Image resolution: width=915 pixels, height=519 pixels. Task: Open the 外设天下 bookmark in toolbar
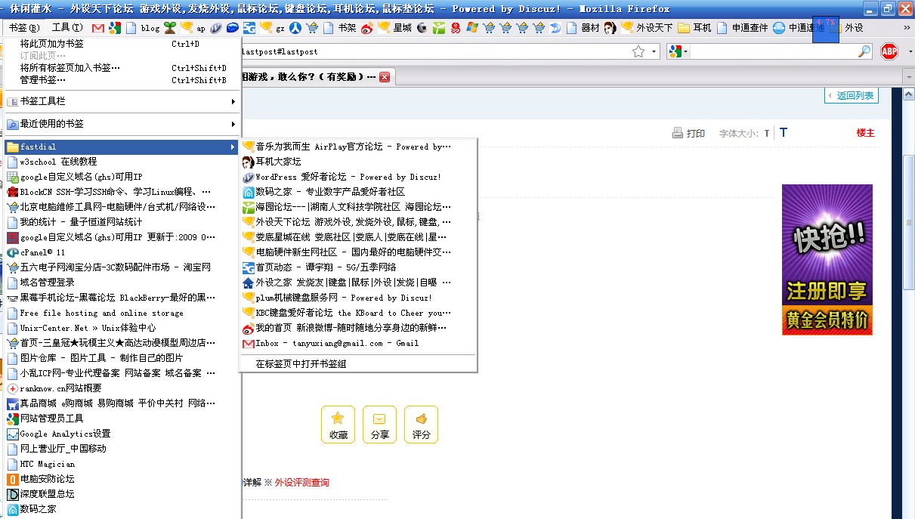coord(647,28)
